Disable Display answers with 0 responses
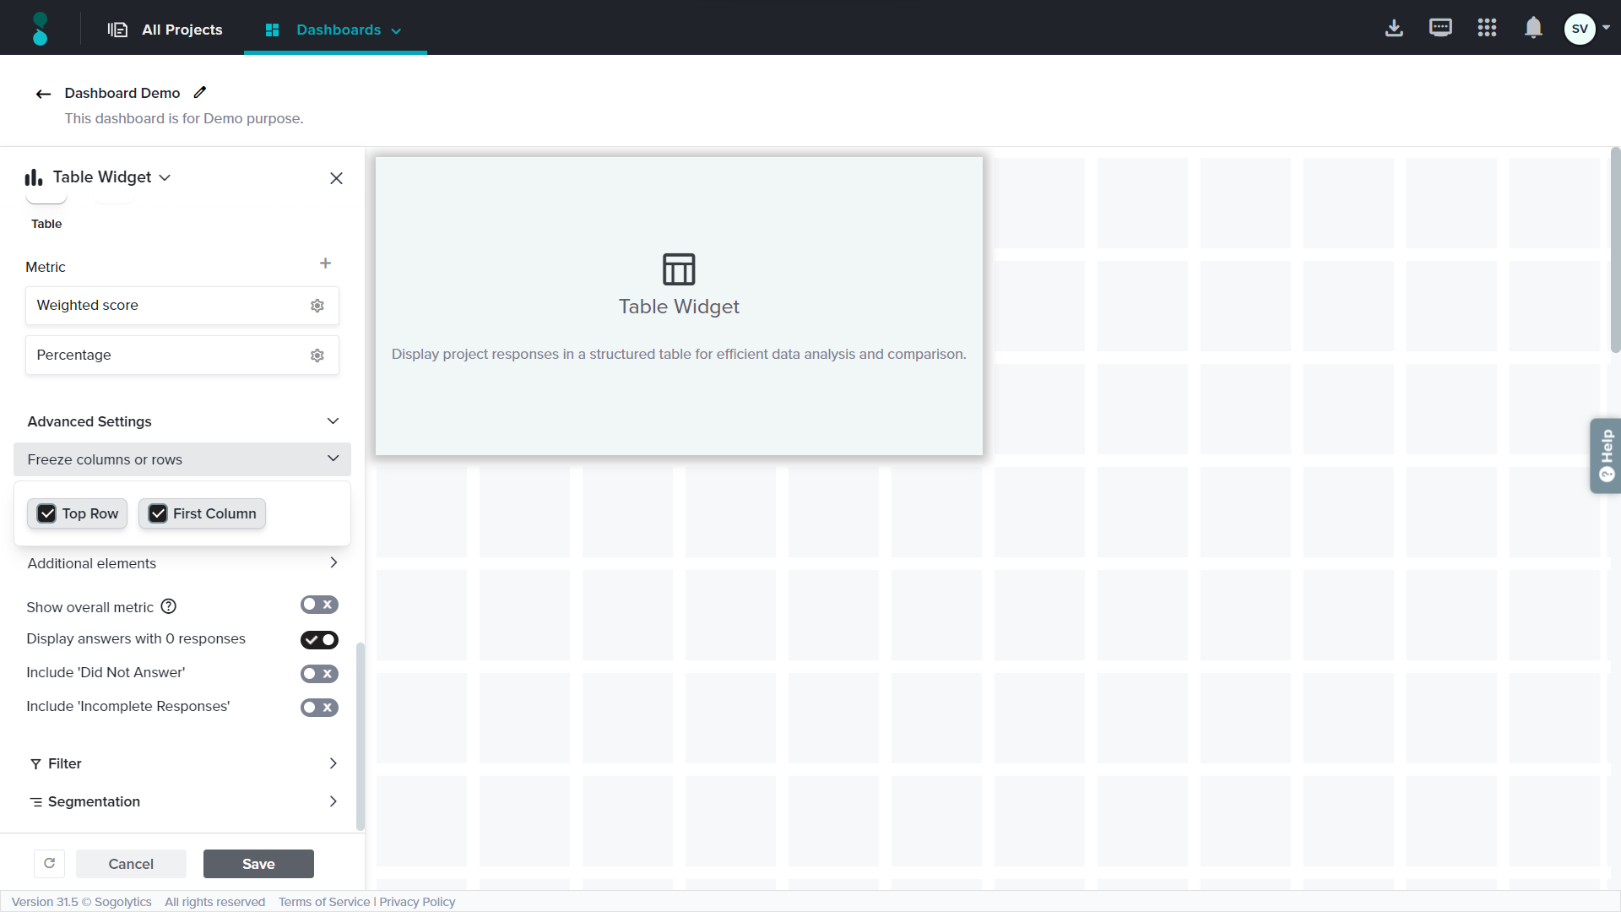Screen dimensions: 1621x912 point(319,640)
